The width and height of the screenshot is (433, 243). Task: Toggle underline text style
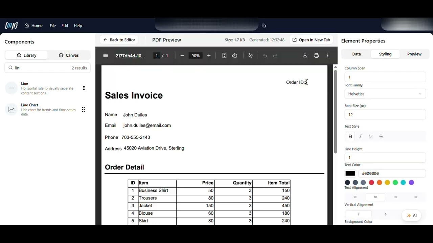click(371, 136)
